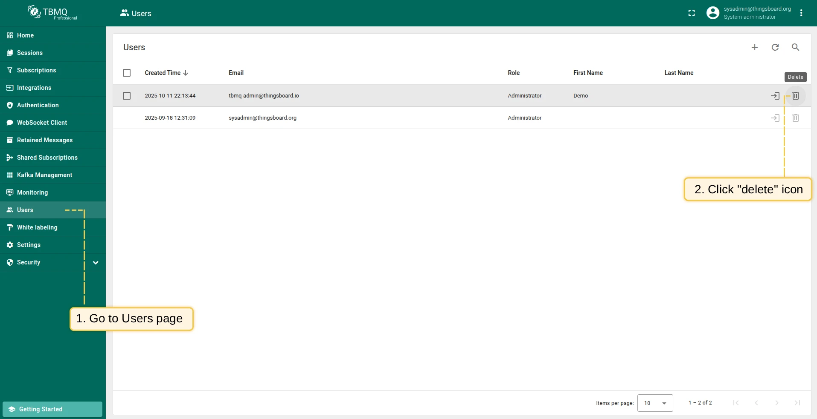Open the three-dot account menu

(x=801, y=13)
